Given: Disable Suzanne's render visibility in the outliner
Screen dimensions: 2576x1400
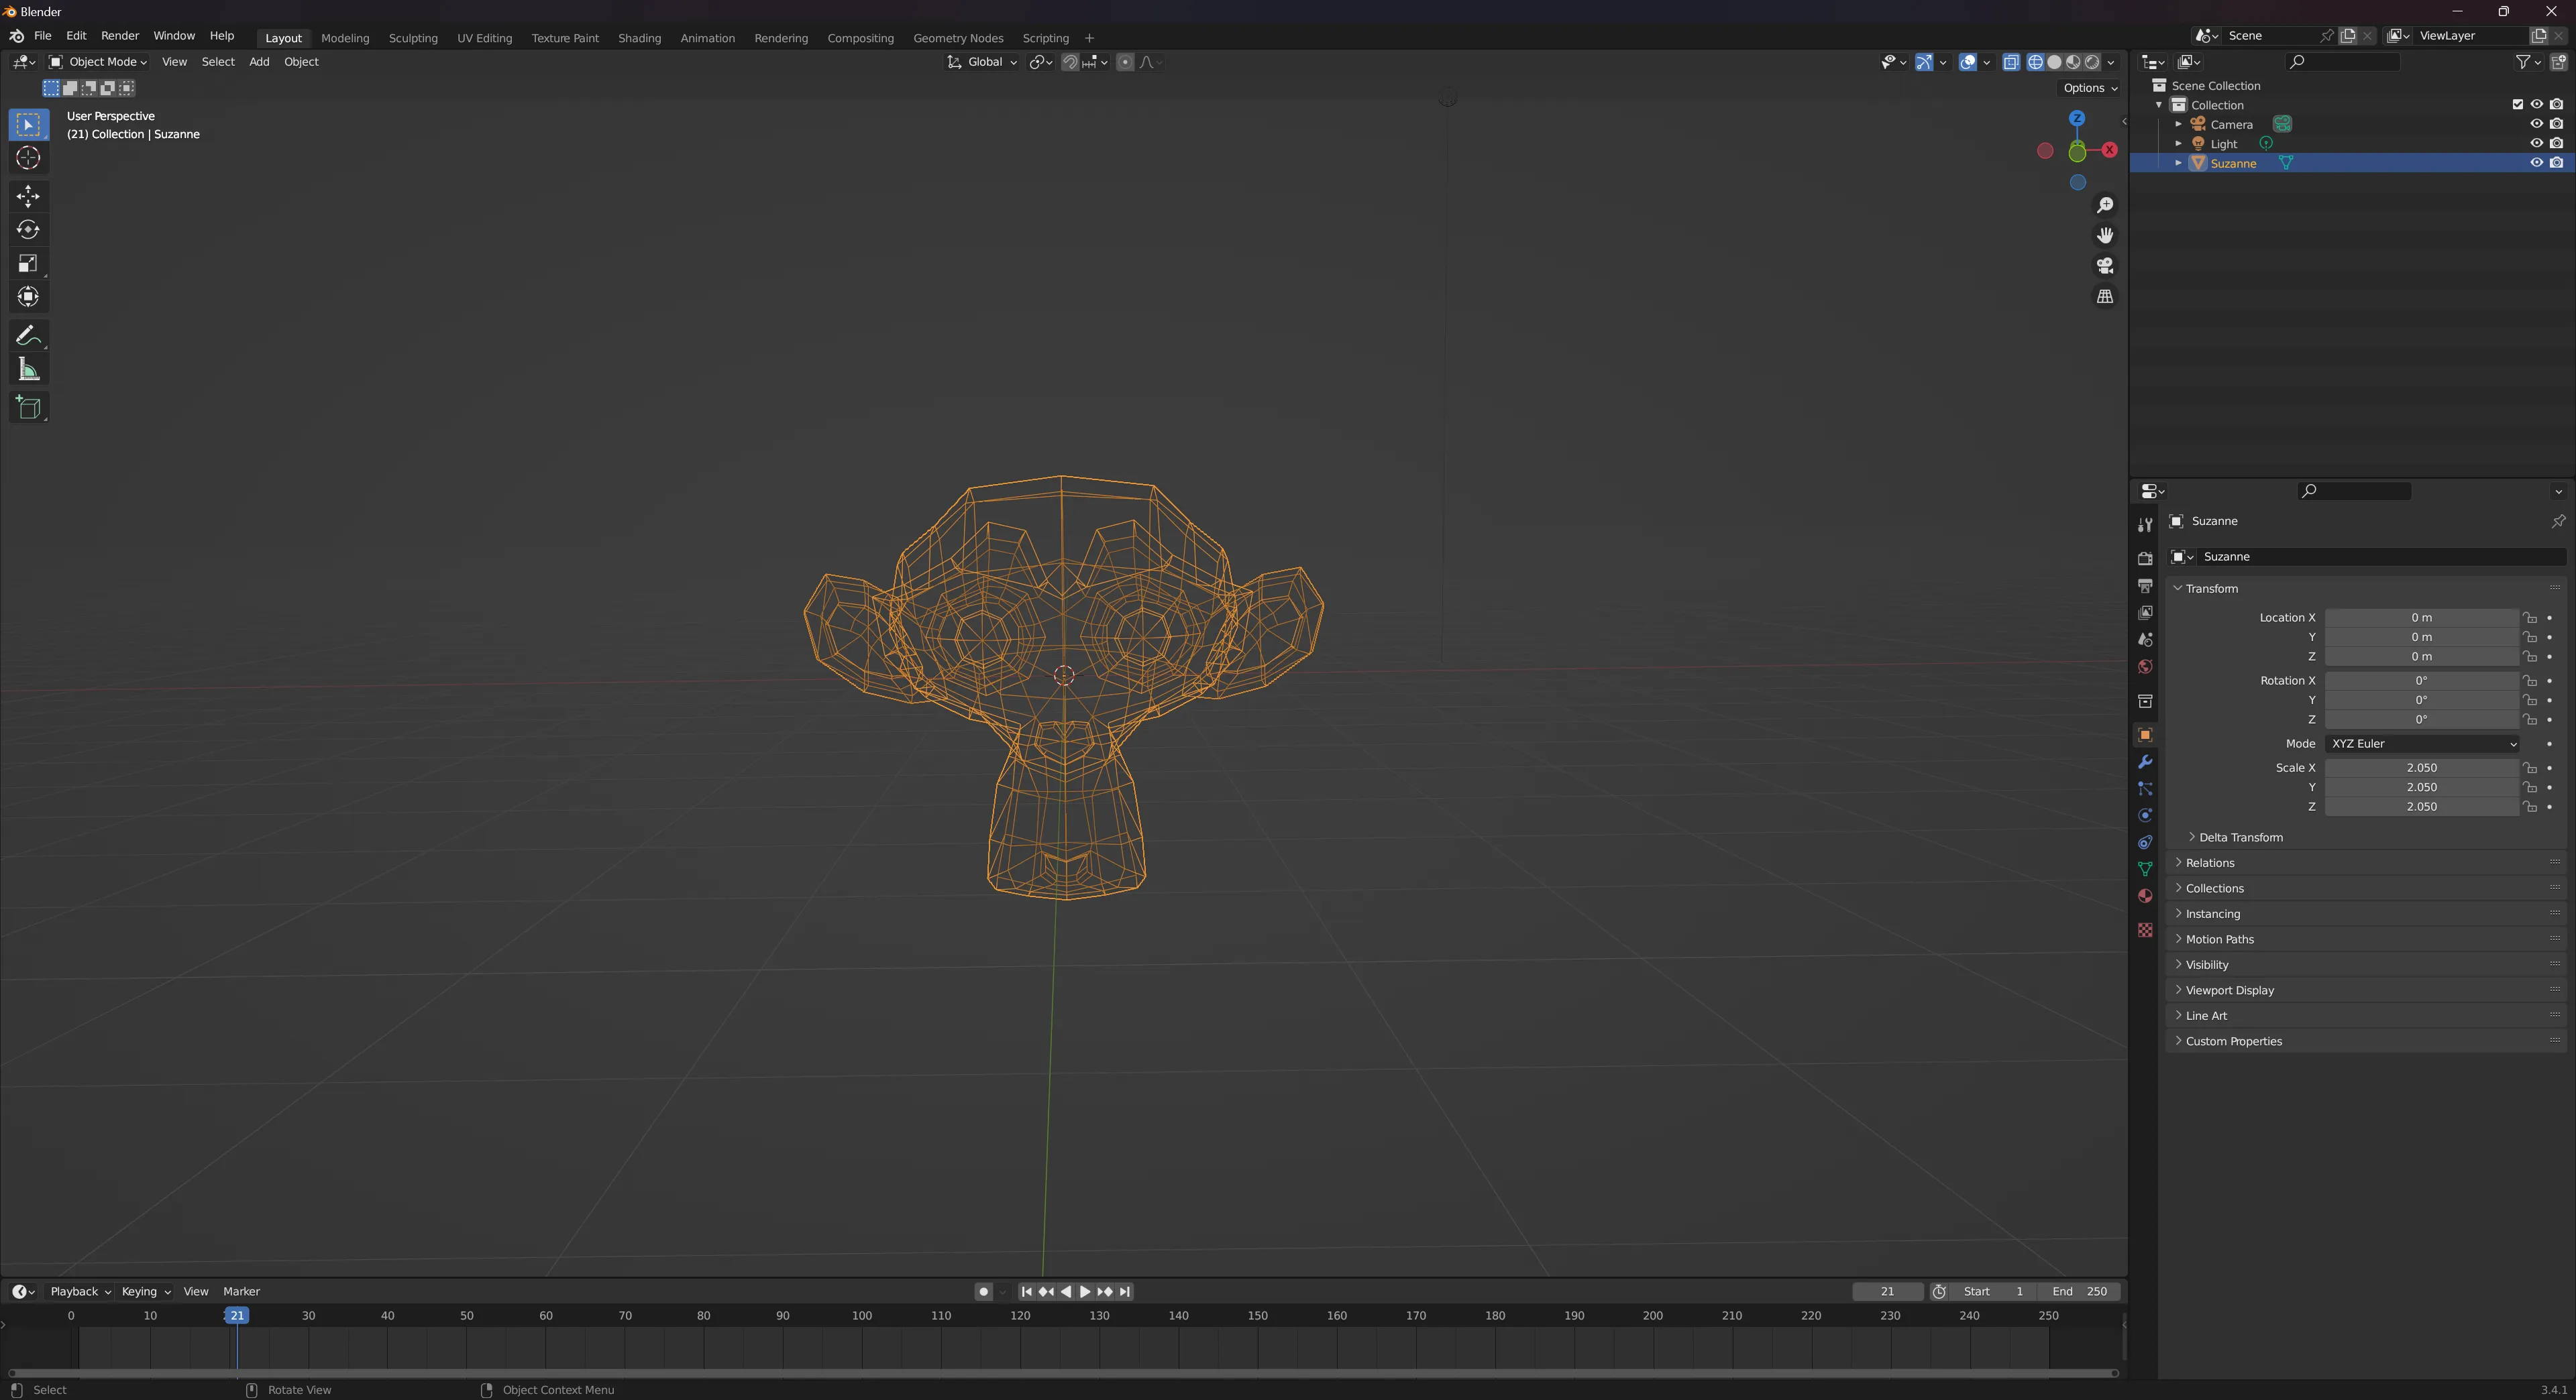Looking at the screenshot, I should [2558, 163].
